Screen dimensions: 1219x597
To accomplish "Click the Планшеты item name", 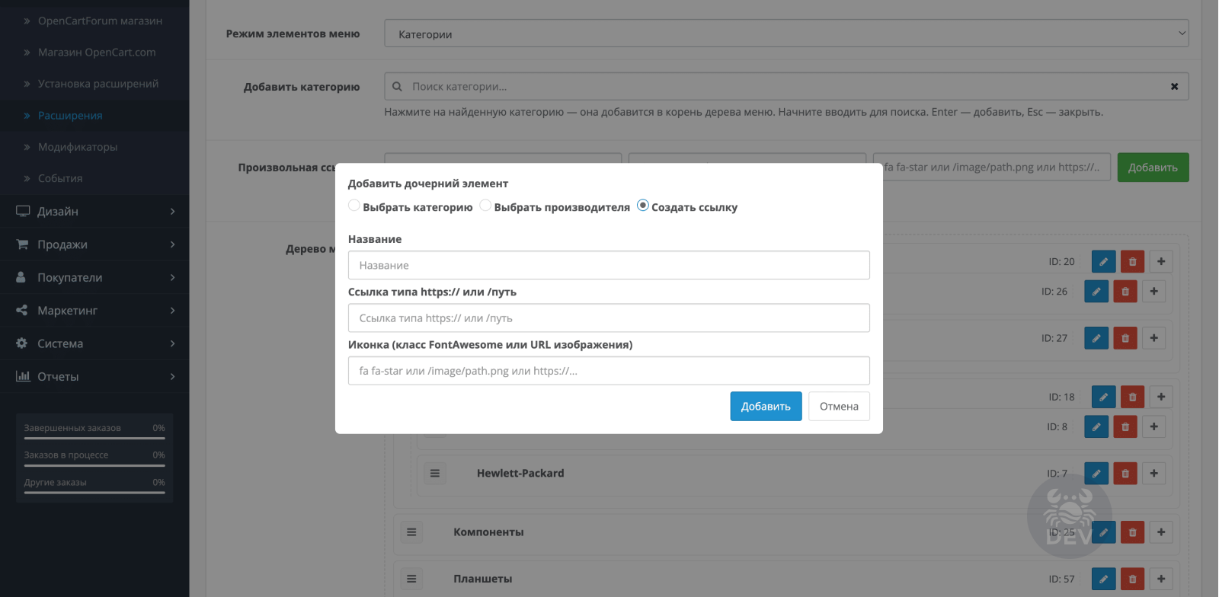I will [x=483, y=579].
